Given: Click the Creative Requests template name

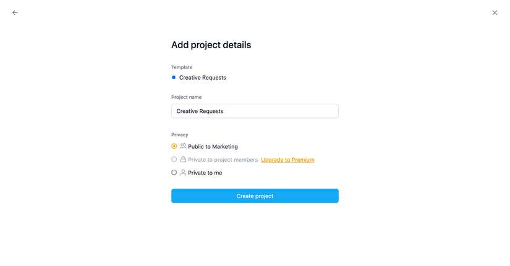Looking at the screenshot, I should pyautogui.click(x=203, y=78).
